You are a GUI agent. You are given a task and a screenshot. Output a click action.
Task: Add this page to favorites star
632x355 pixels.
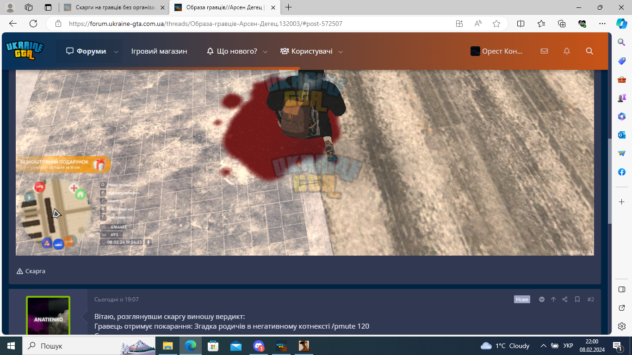(x=496, y=24)
